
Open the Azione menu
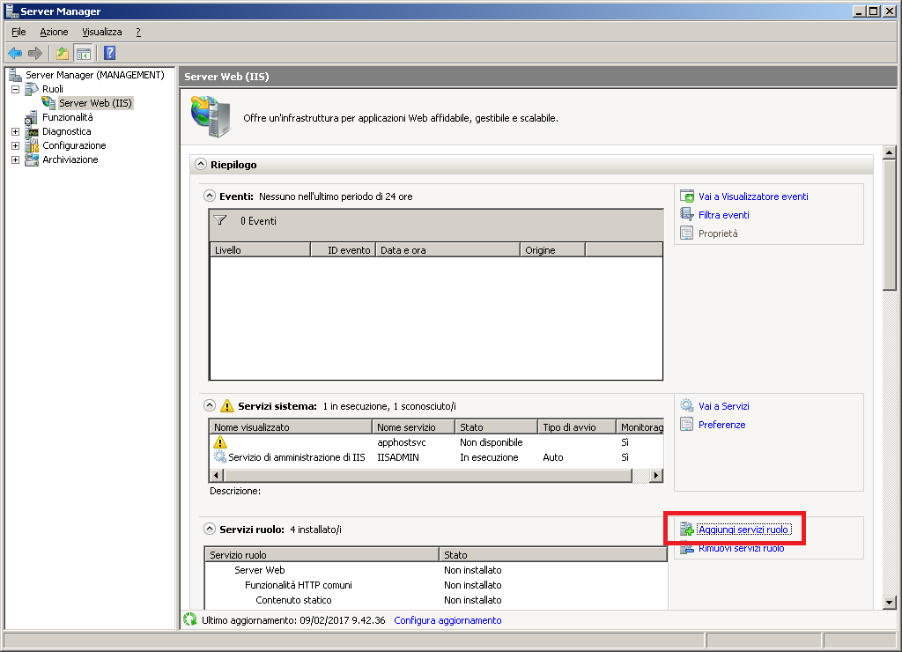[54, 33]
